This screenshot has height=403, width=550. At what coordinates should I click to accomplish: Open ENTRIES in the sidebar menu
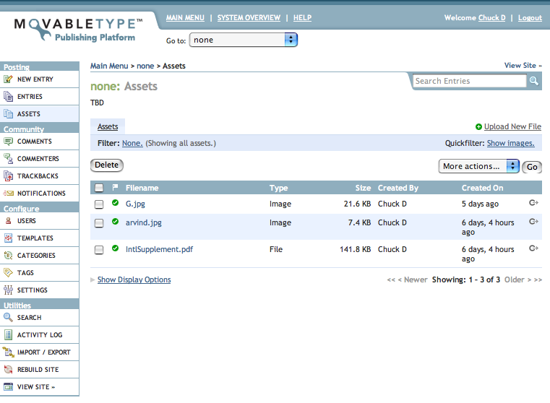(x=40, y=96)
